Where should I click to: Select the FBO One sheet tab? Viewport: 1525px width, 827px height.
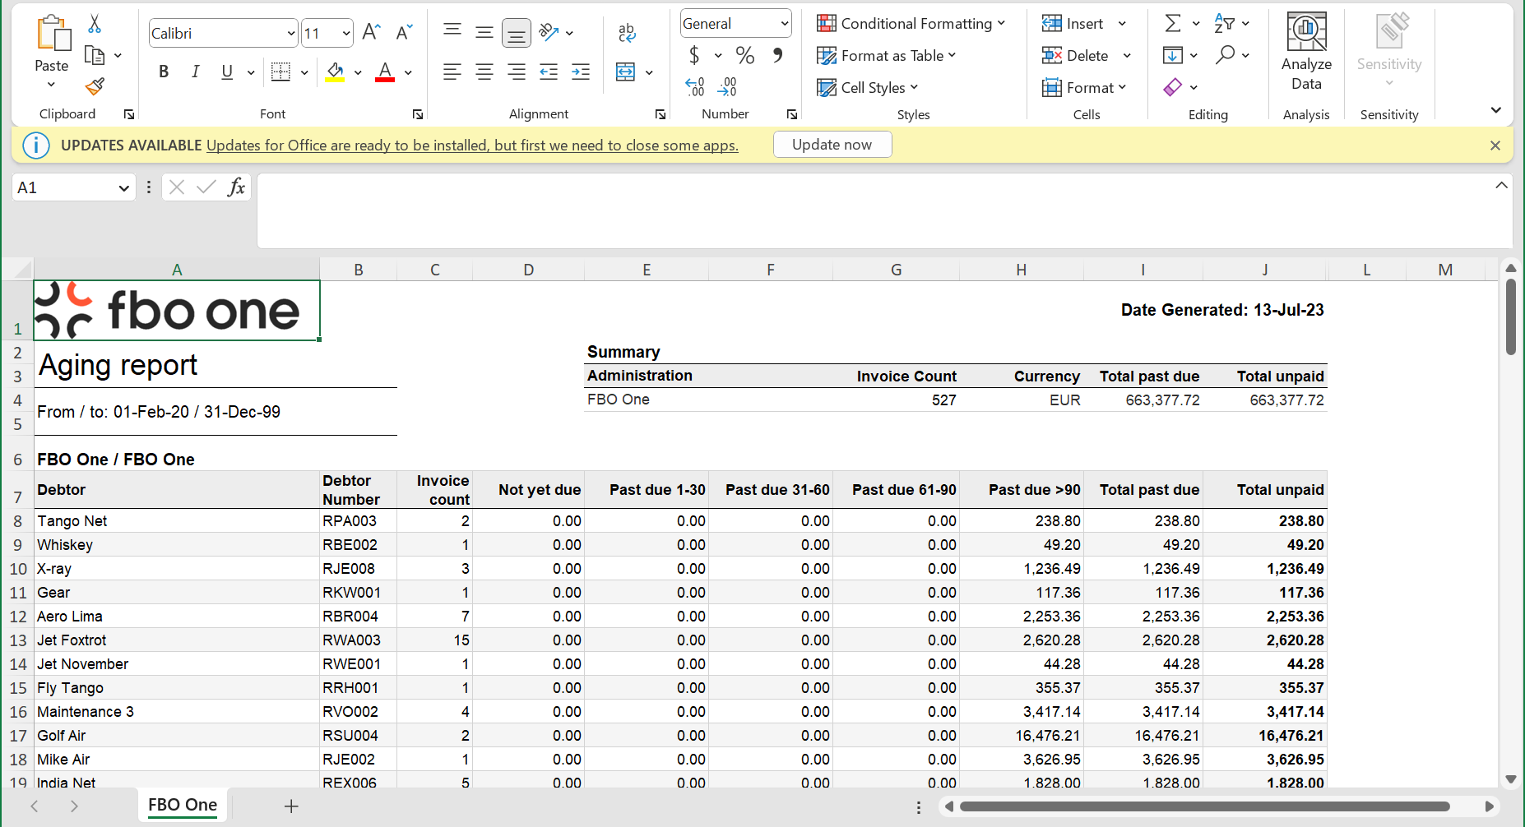[183, 805]
